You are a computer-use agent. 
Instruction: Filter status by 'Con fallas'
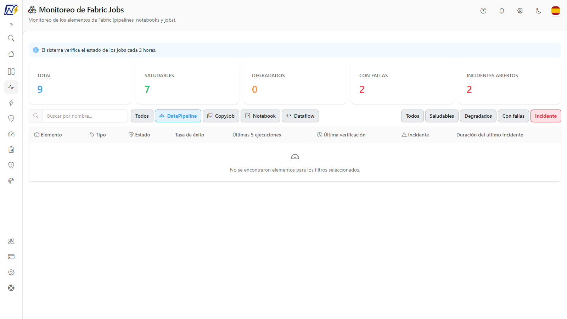point(513,116)
